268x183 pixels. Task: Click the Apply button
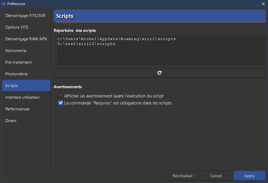pyautogui.click(x=249, y=176)
